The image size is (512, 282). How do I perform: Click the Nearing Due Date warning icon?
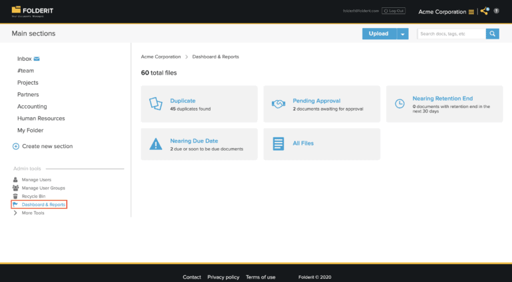click(x=156, y=144)
